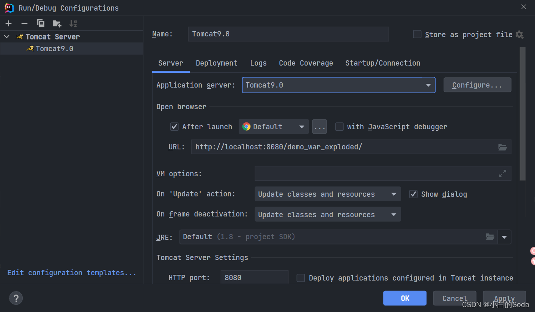Switch to the Deployment tab
The width and height of the screenshot is (535, 312).
pyautogui.click(x=217, y=63)
